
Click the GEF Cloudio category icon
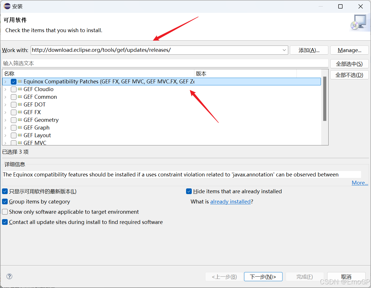pyautogui.click(x=20, y=89)
